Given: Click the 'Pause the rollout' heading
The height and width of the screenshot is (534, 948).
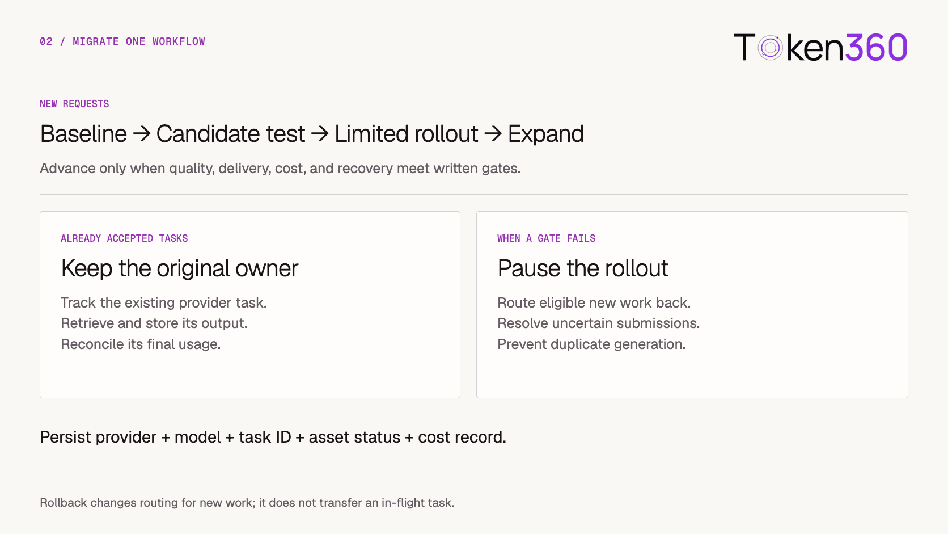Looking at the screenshot, I should (583, 268).
